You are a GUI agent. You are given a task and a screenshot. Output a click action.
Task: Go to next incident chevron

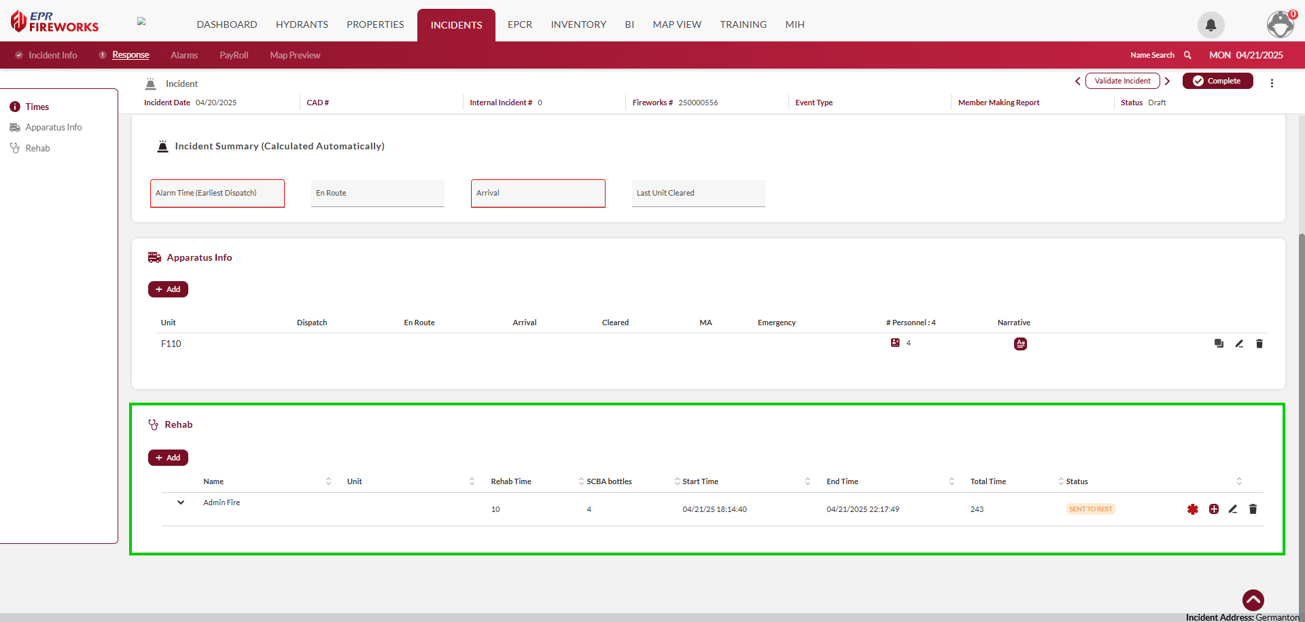coord(1168,81)
